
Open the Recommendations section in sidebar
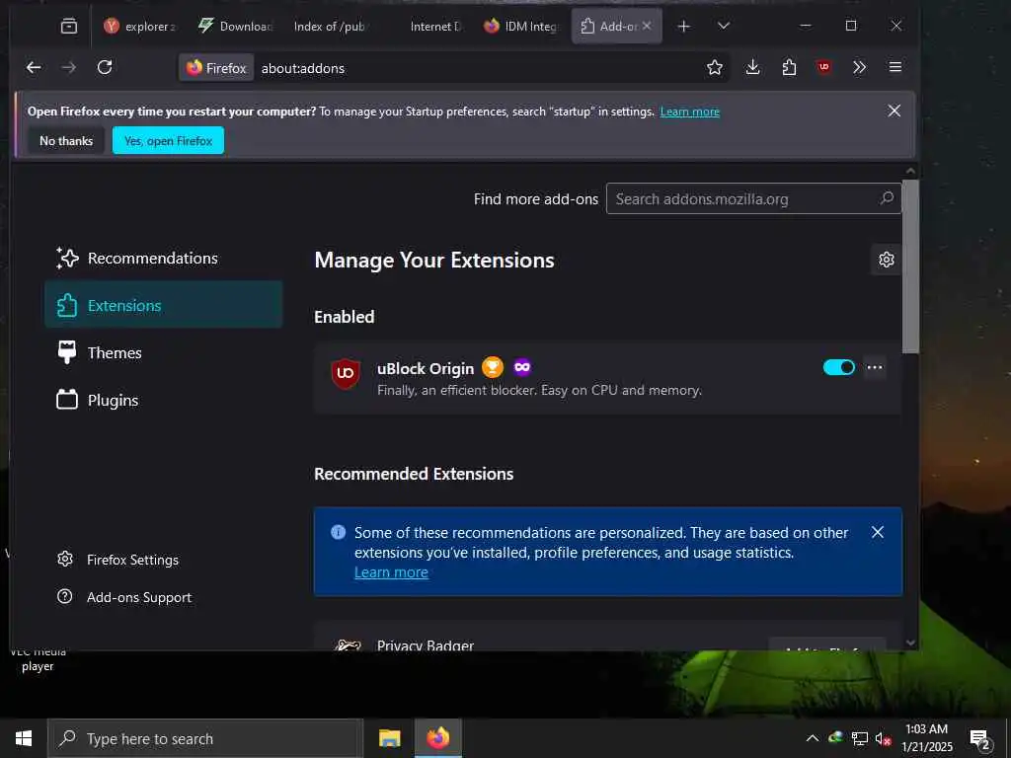(x=164, y=259)
